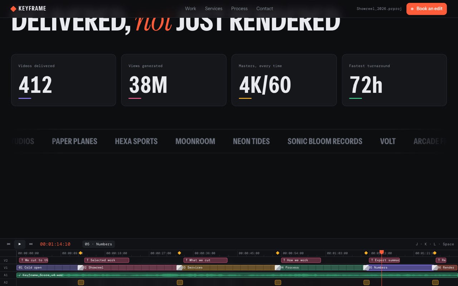Select the "Export summar" title clip
The image size is (458, 286).
click(384, 260)
